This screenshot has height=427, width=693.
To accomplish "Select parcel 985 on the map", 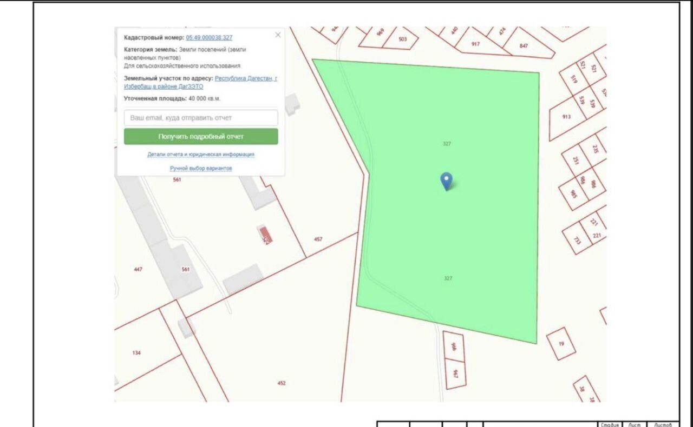I will (573, 194).
